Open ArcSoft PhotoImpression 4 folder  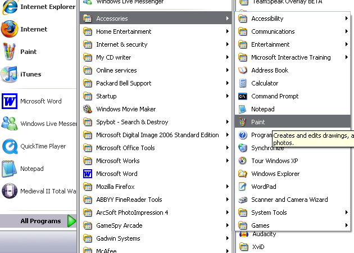[x=156, y=213]
